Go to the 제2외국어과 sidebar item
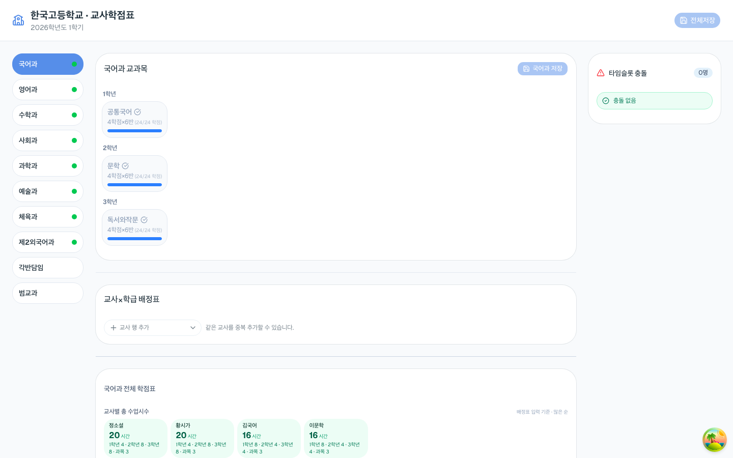The height and width of the screenshot is (458, 733). (48, 242)
